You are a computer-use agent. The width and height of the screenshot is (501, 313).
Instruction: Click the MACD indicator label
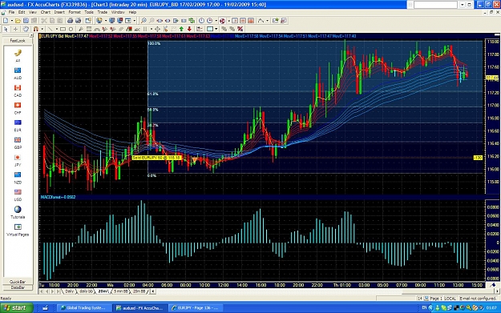58,197
